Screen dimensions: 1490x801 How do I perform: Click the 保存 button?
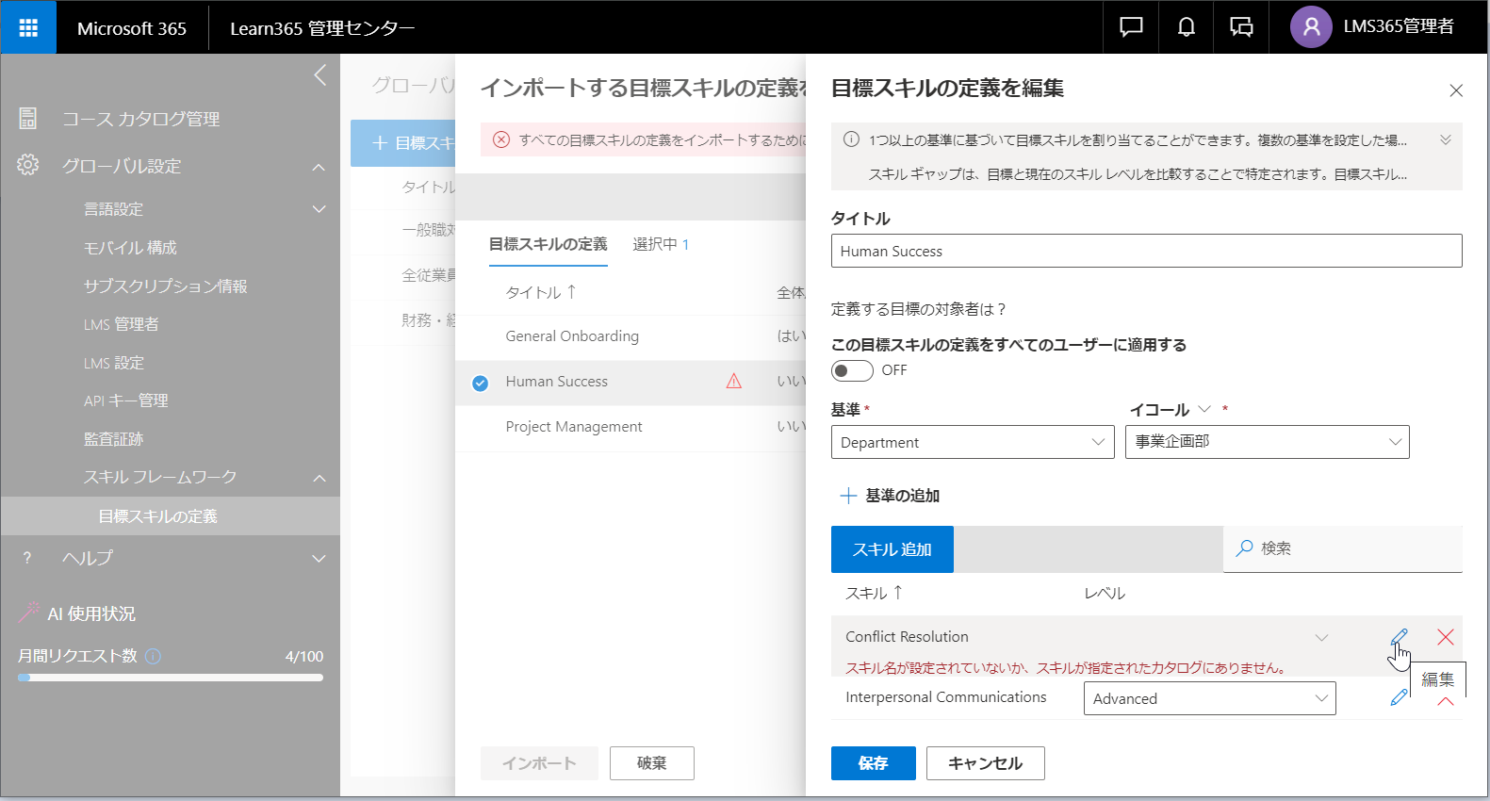coord(873,763)
